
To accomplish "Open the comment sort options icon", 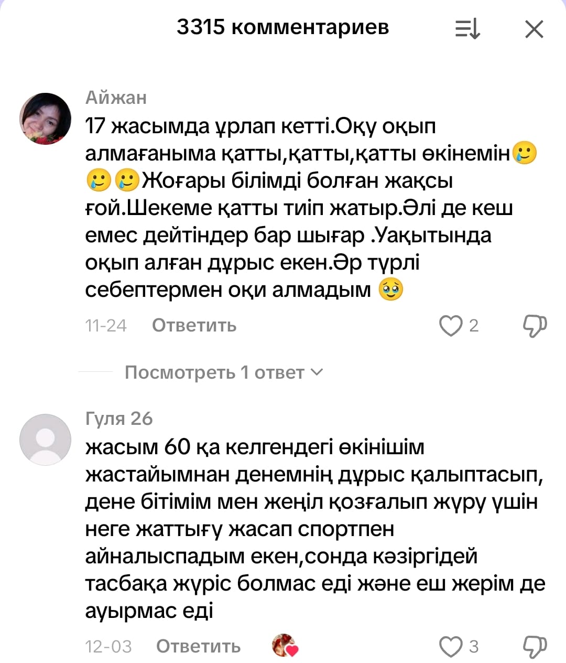I will (x=467, y=29).
